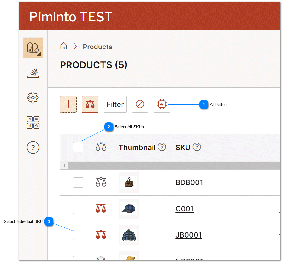283x263 pixels.
Task: Check the Select All SKUs checkbox
Action: (78, 147)
